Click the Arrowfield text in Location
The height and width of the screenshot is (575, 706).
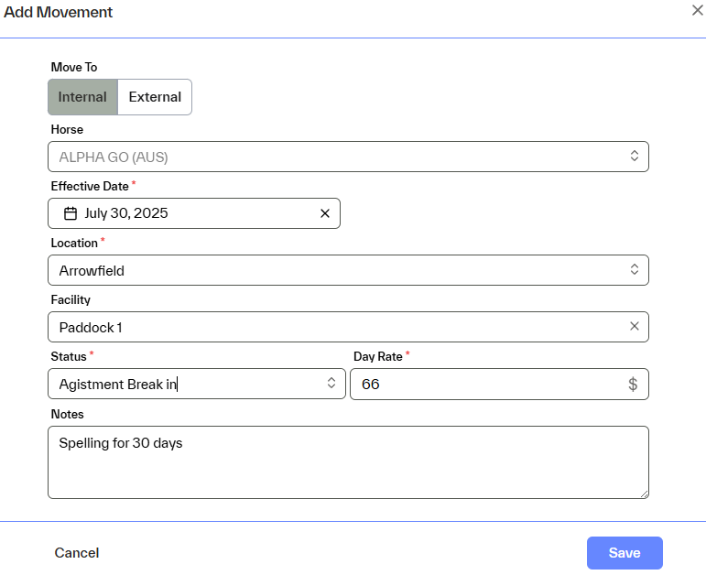coord(92,270)
